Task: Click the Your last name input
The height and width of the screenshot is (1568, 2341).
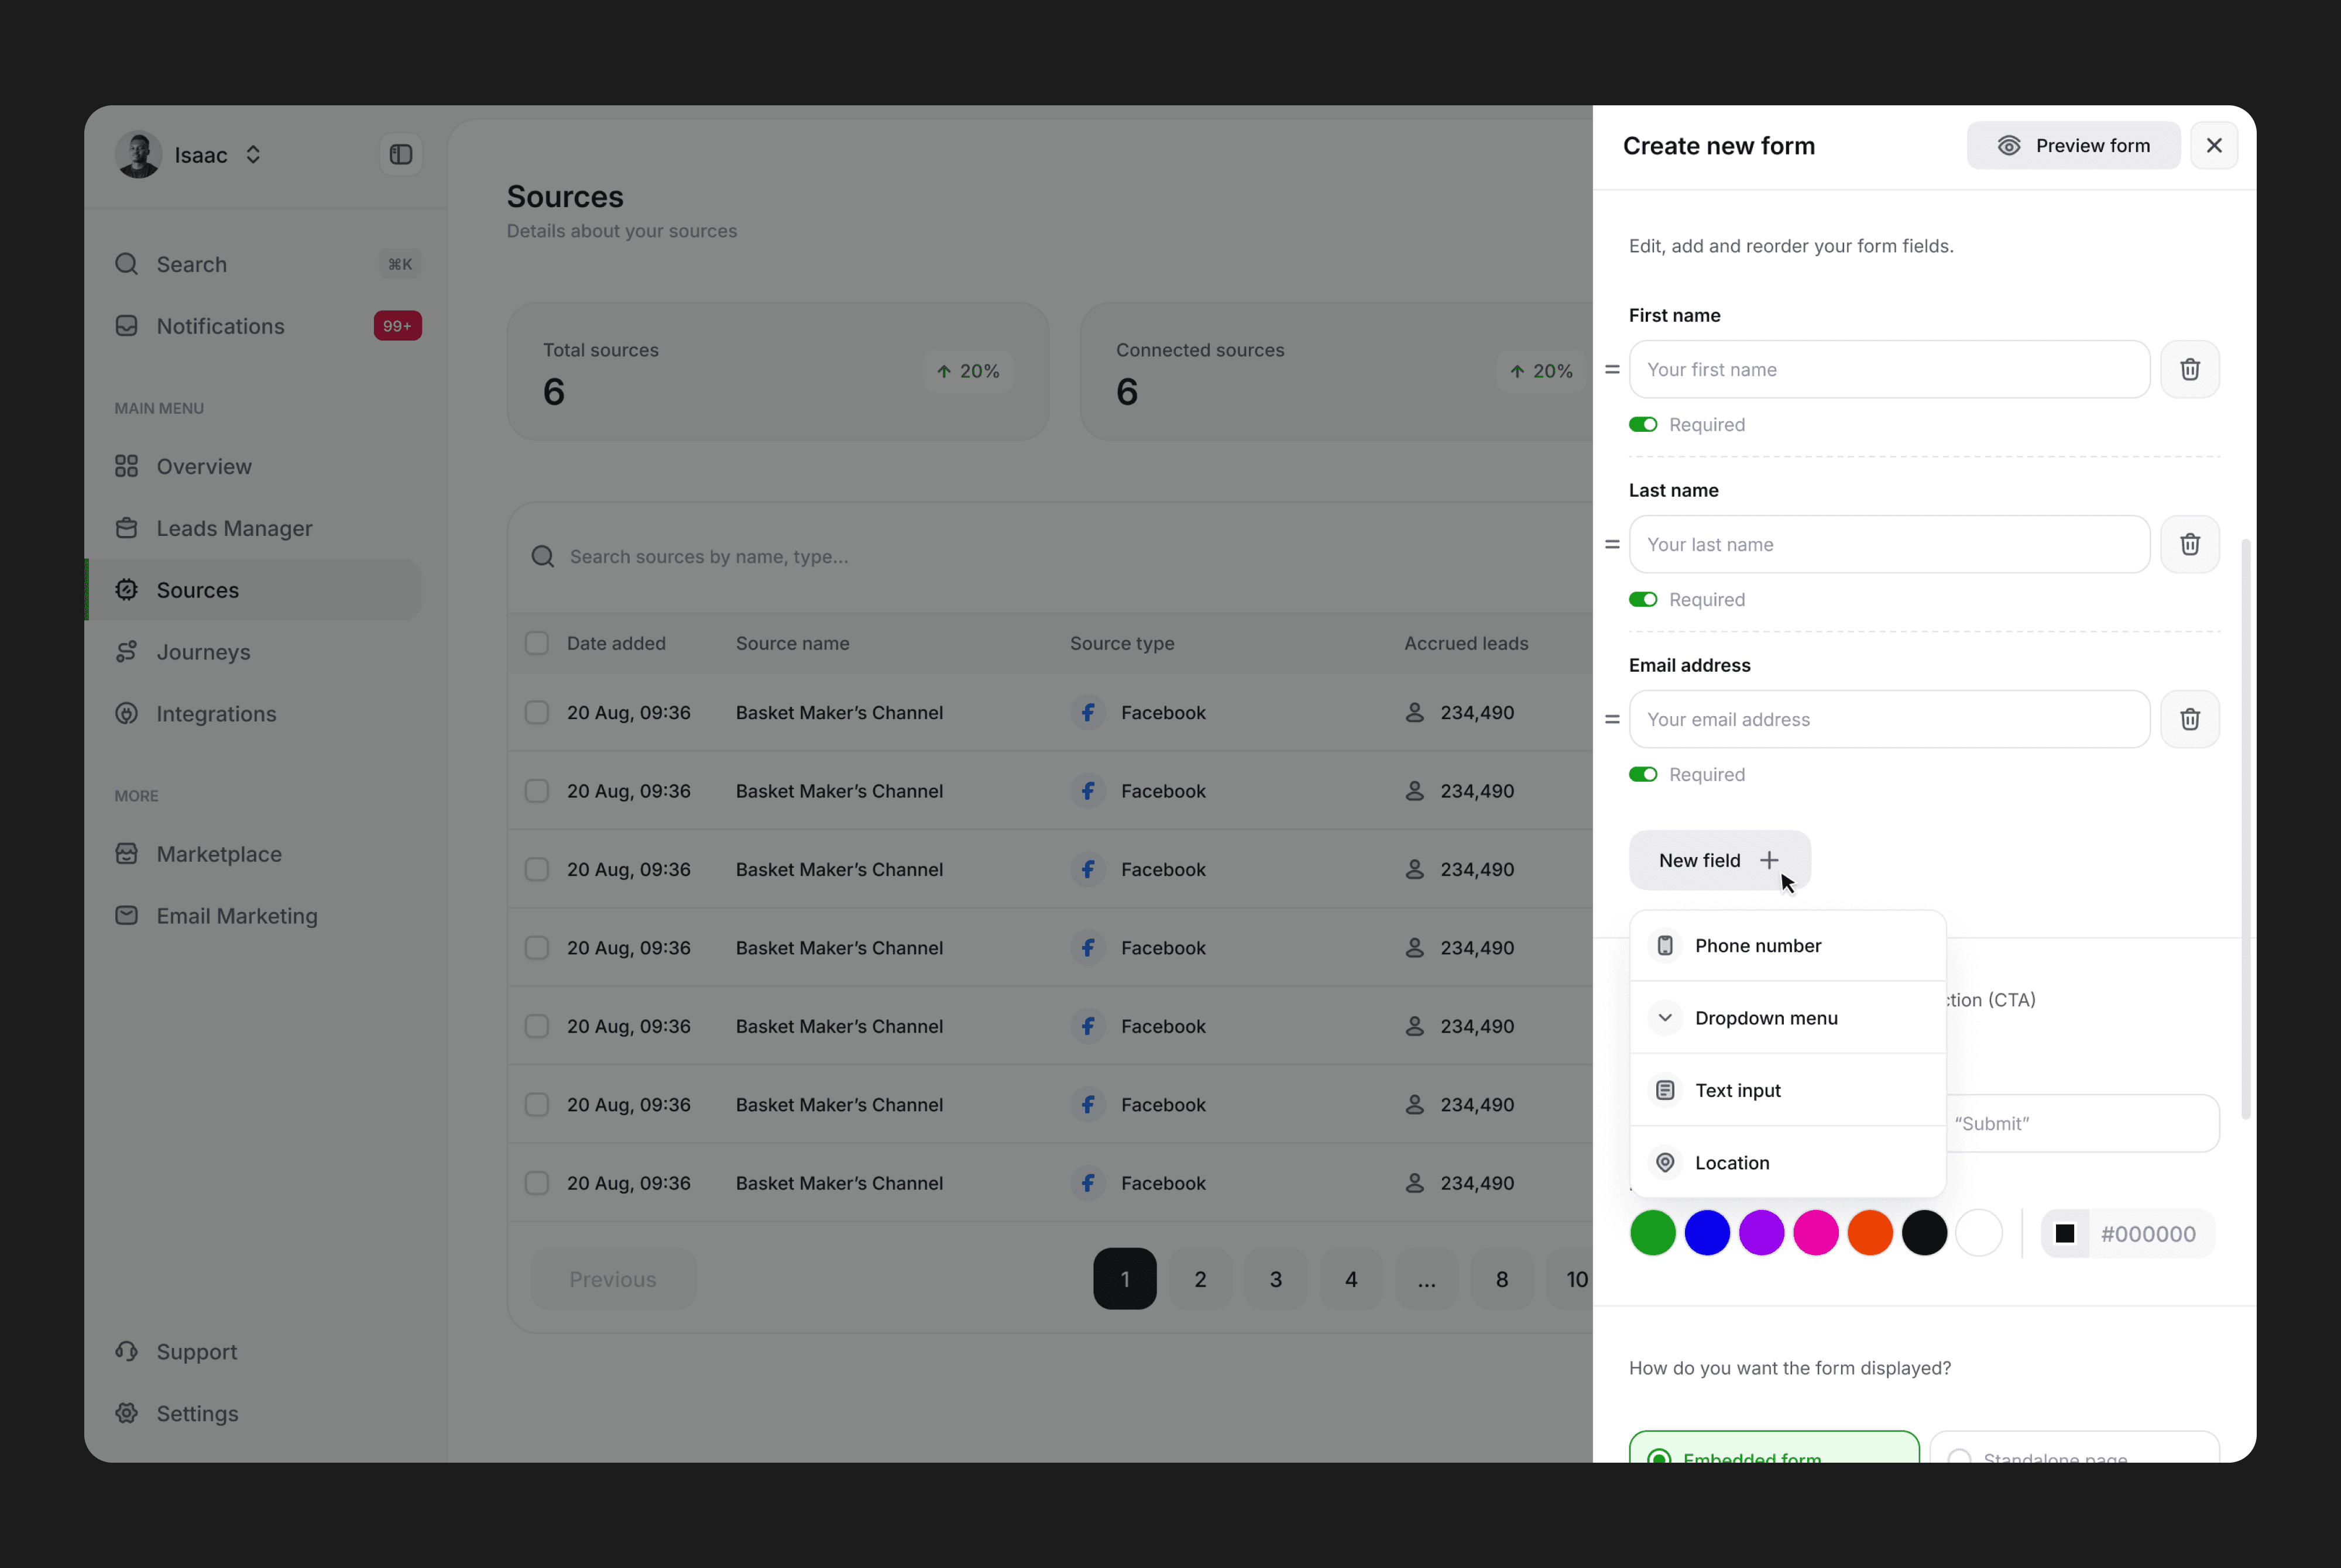Action: coord(1889,544)
